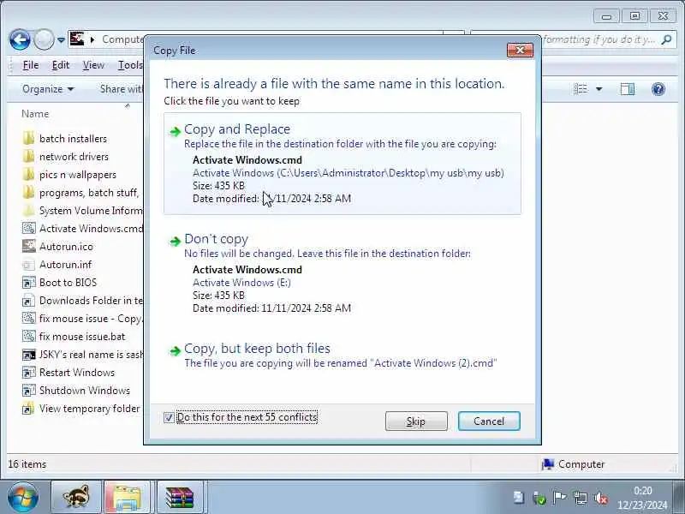Click the change view icon
Viewport: 685px width, 514px height.
pyautogui.click(x=581, y=89)
